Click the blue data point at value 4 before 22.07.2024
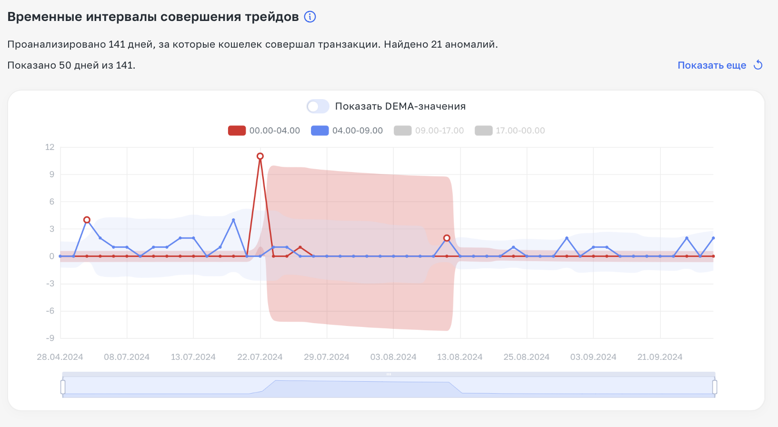 pyautogui.click(x=233, y=220)
